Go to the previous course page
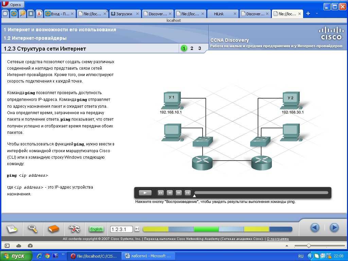Image resolution: width=348 pixels, height=261 pixels. [315, 227]
